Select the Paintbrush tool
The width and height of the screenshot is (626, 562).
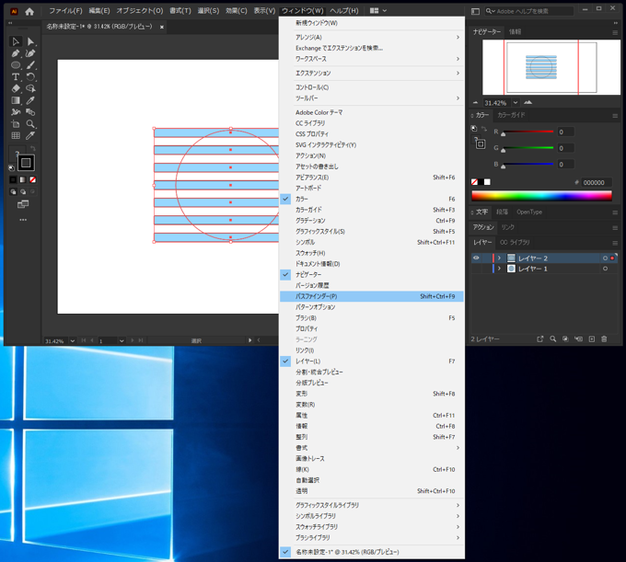pos(30,65)
